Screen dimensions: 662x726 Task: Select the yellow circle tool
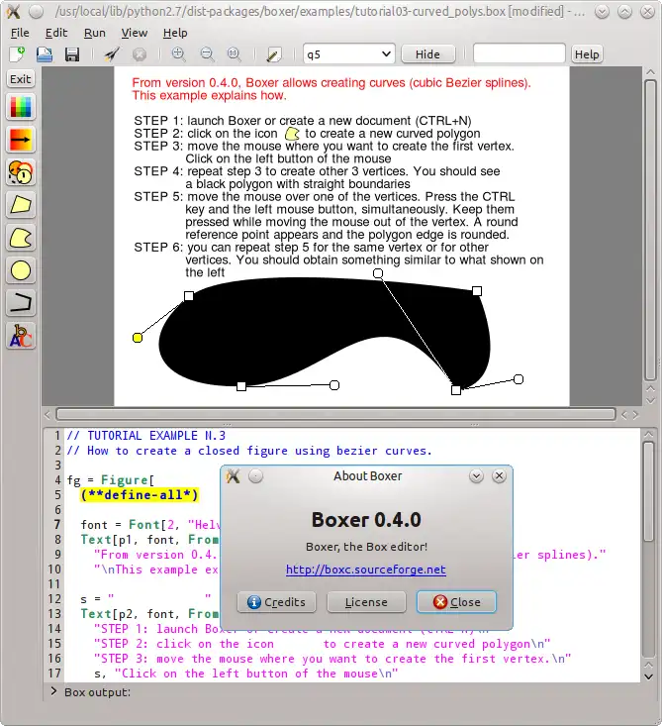(21, 270)
